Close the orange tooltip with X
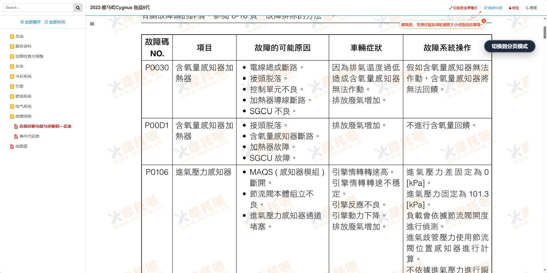The image size is (547, 273). 484,21
